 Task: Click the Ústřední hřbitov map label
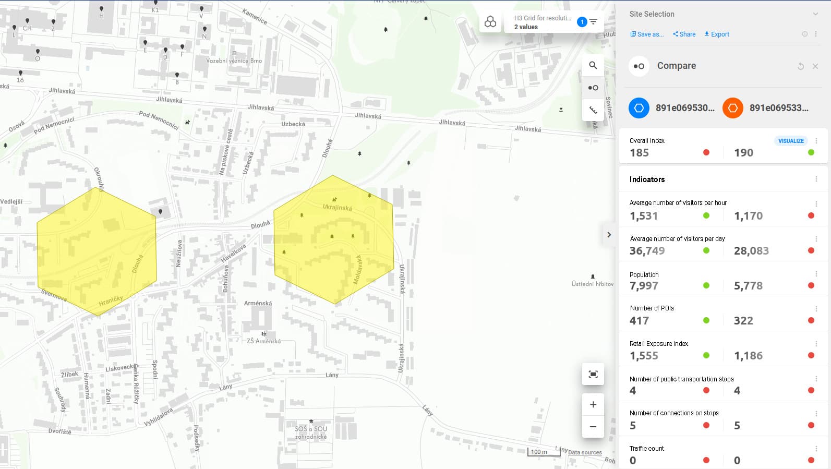click(x=592, y=284)
